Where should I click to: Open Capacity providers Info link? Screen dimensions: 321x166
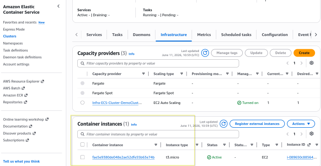131,54
